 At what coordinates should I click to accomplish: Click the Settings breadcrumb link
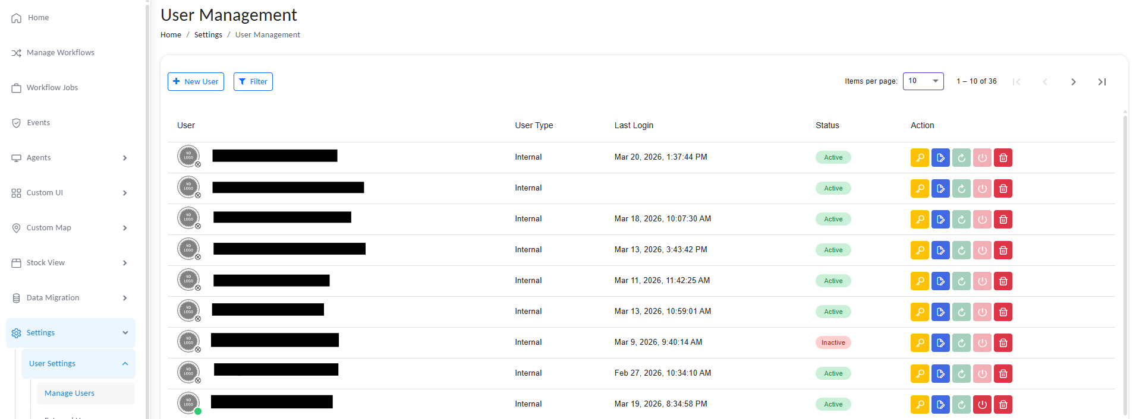click(x=208, y=35)
